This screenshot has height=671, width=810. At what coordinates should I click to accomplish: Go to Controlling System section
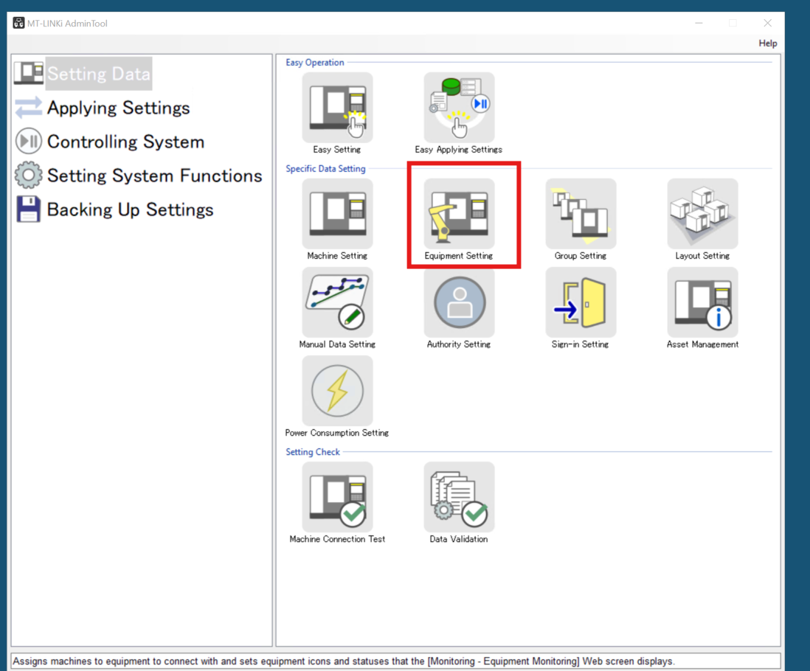[x=125, y=142]
